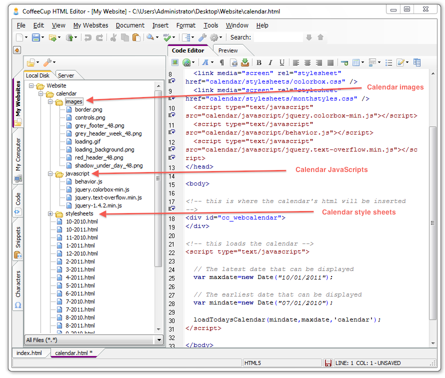The image size is (445, 378).
Task: Click the Search input field
Action: point(278,37)
